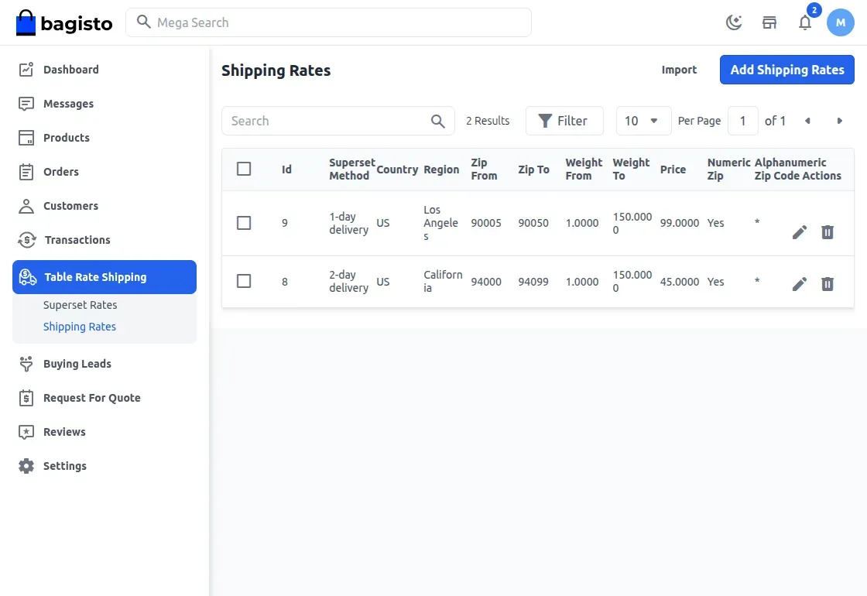Click the Import link
This screenshot has height=596, width=867.
679,70
